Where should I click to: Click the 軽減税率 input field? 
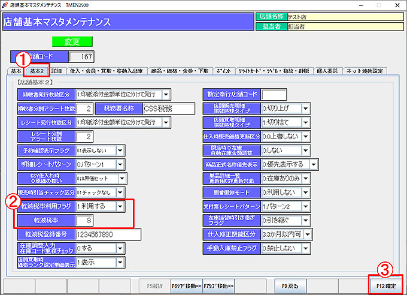[84, 221]
